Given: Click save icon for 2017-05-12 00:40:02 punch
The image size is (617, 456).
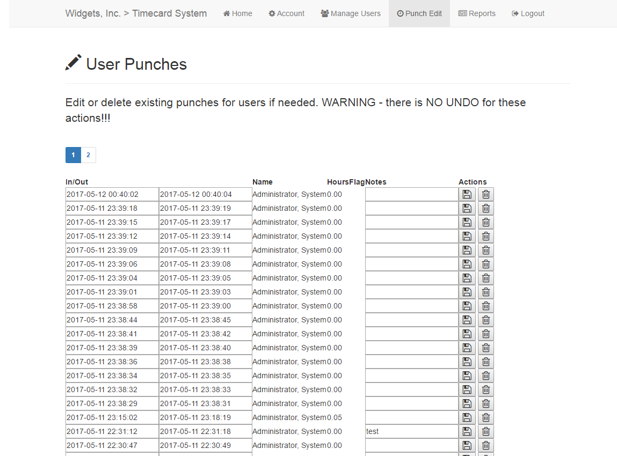Looking at the screenshot, I should [467, 194].
